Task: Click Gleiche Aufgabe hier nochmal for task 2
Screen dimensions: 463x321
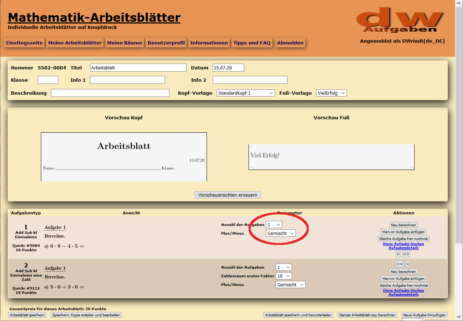Action: (x=403, y=285)
